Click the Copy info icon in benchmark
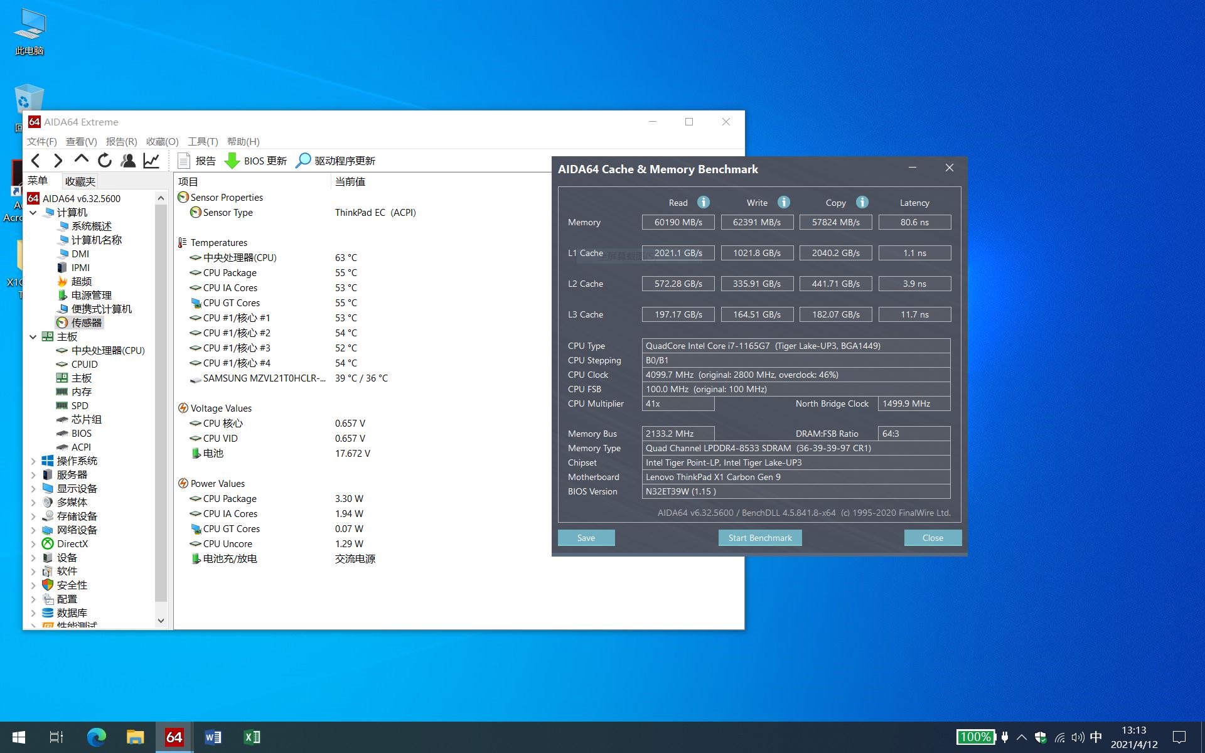Viewport: 1205px width, 753px height. coord(862,202)
